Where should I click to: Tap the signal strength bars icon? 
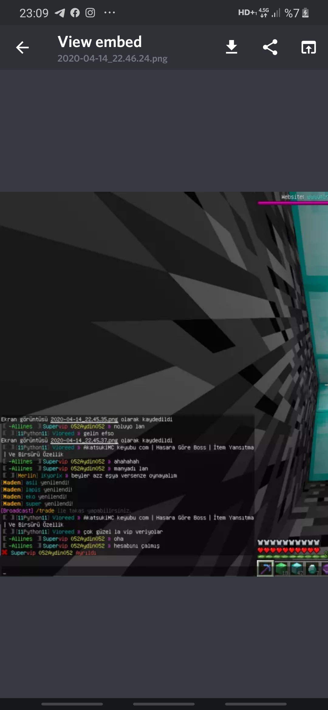(x=276, y=13)
